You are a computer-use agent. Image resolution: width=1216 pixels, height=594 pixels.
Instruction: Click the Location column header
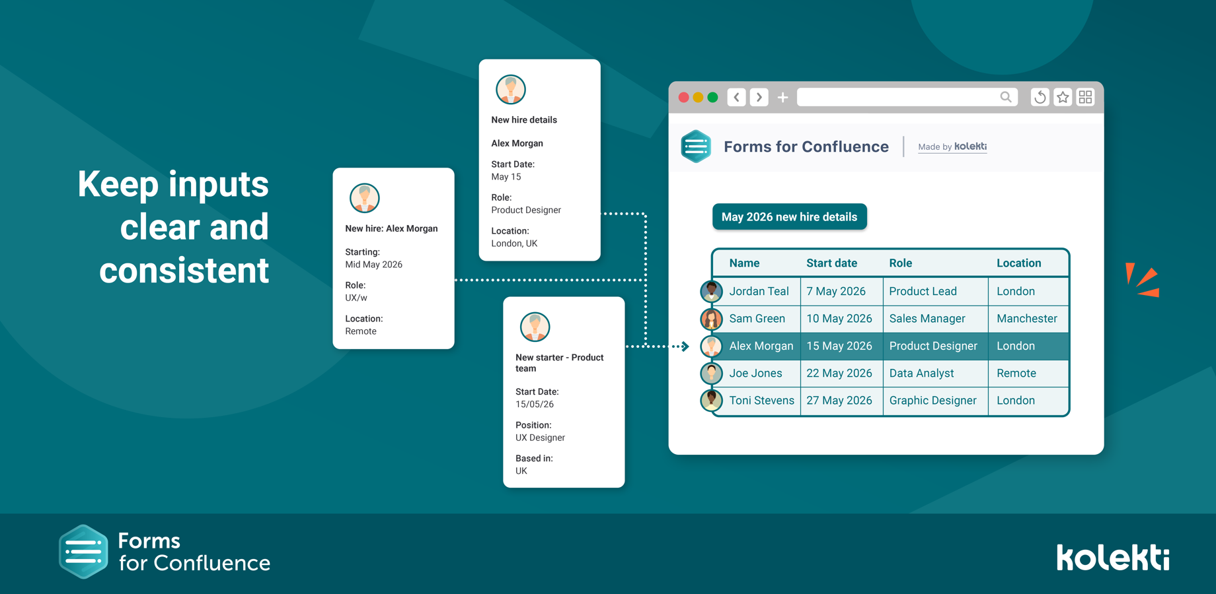point(1018,263)
